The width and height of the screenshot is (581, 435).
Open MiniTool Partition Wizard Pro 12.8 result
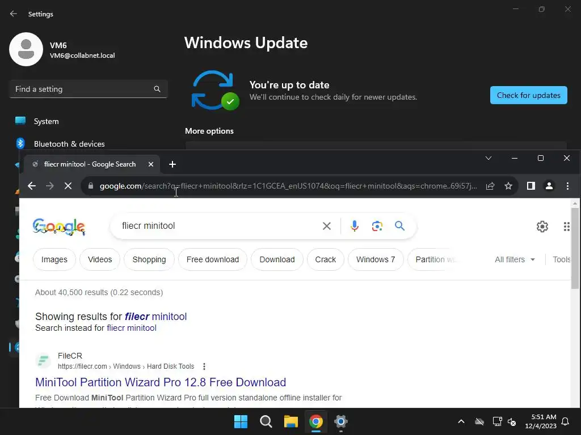(x=161, y=382)
